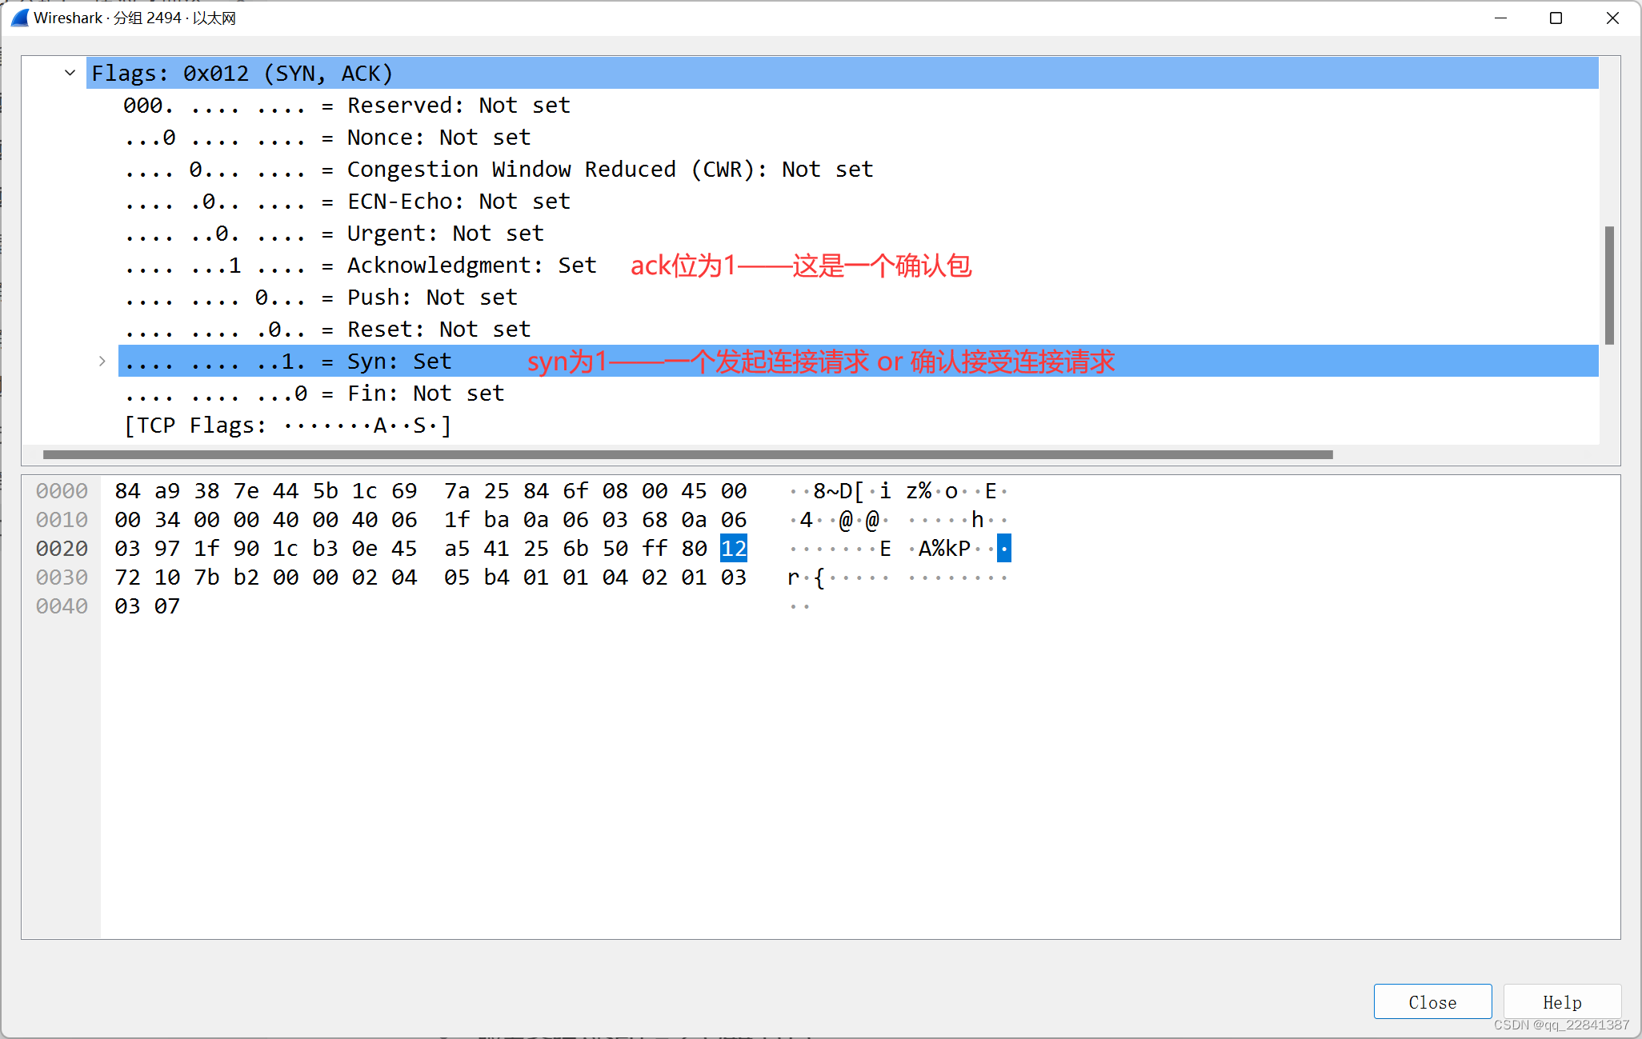The width and height of the screenshot is (1642, 1039).
Task: Click hex offset 0030 in the bytes pane
Action: click(x=62, y=577)
